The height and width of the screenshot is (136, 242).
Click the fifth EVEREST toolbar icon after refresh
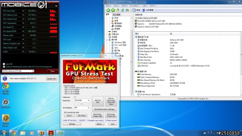(127, 10)
